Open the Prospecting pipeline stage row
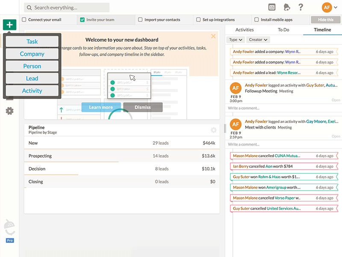The image size is (342, 257). [x=122, y=156]
